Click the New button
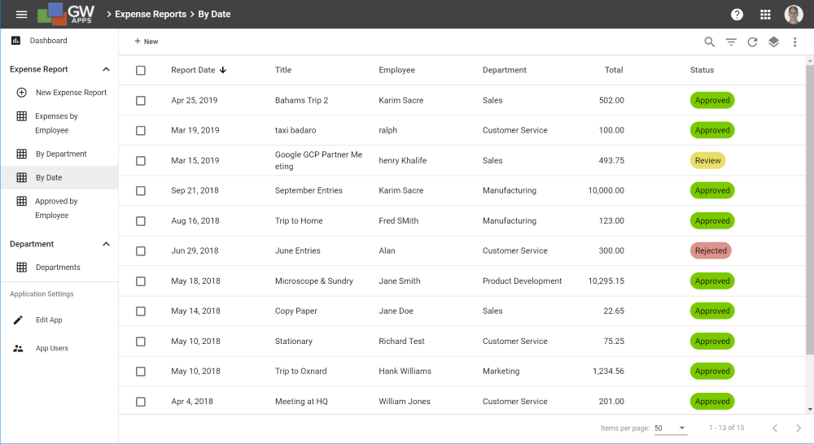This screenshot has width=814, height=444. tap(147, 41)
